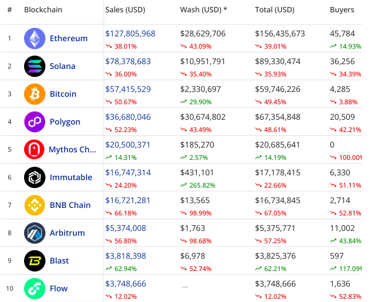Click Solana sales value $78,378,683
The image size is (370, 302).
128,61
